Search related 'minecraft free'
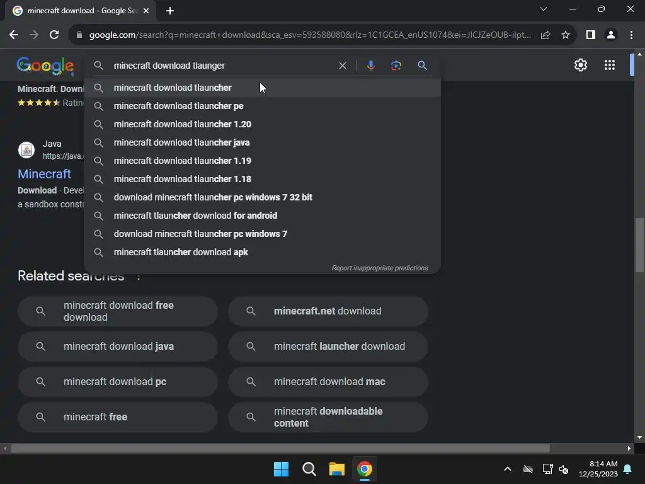 (118, 417)
